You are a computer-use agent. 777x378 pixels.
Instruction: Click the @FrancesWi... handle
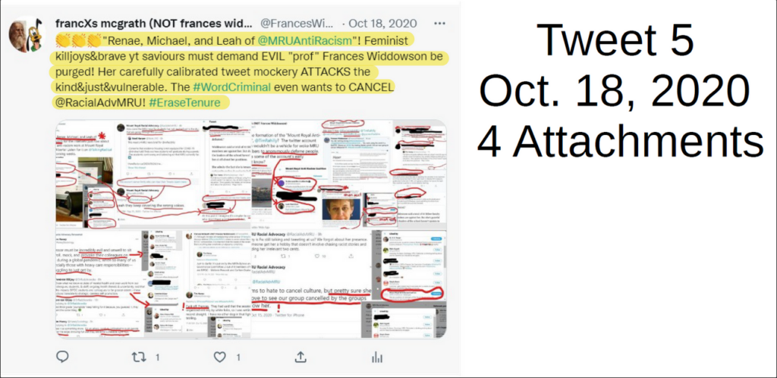click(x=297, y=24)
